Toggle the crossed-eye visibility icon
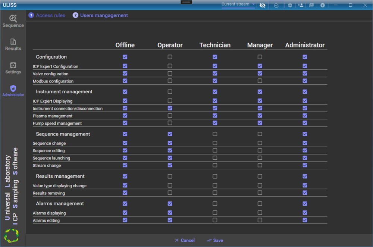Viewport: 373px width, 247px height. [x=263, y=5]
